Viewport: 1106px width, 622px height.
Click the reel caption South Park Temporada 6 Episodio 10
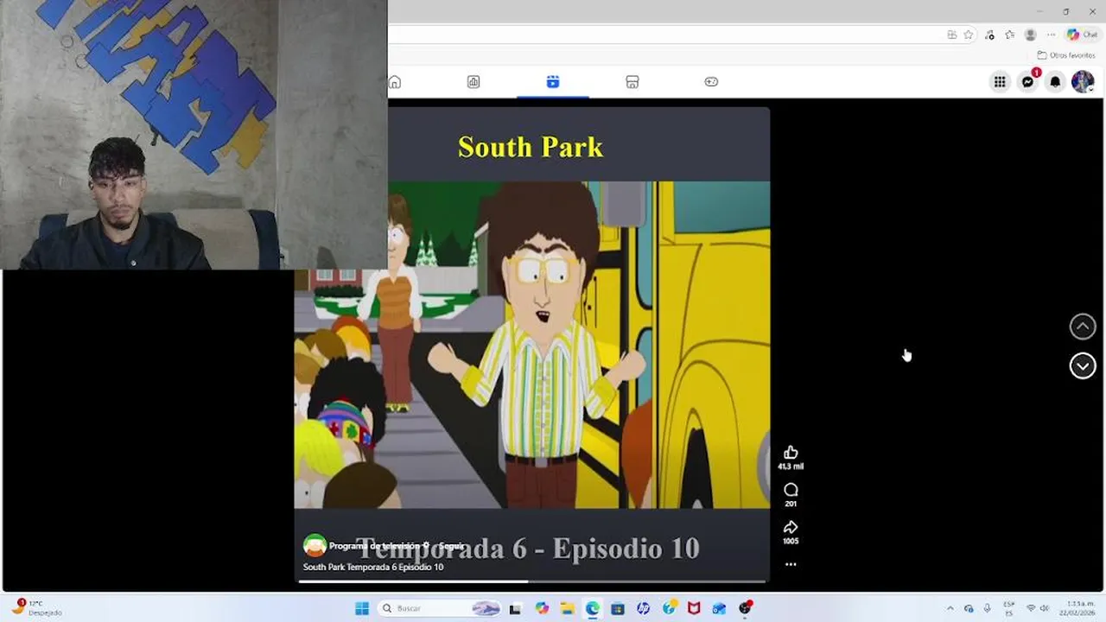(x=373, y=568)
